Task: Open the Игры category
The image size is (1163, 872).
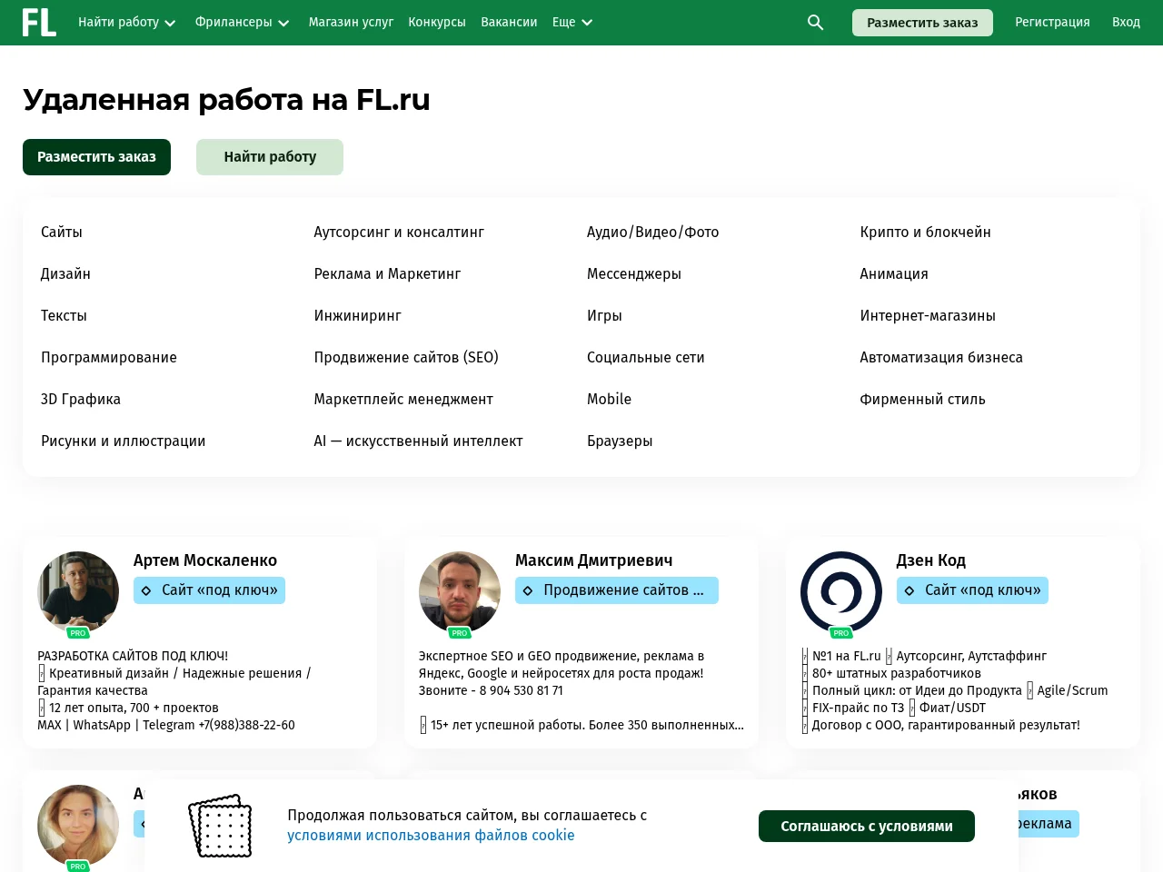Action: pyautogui.click(x=604, y=316)
